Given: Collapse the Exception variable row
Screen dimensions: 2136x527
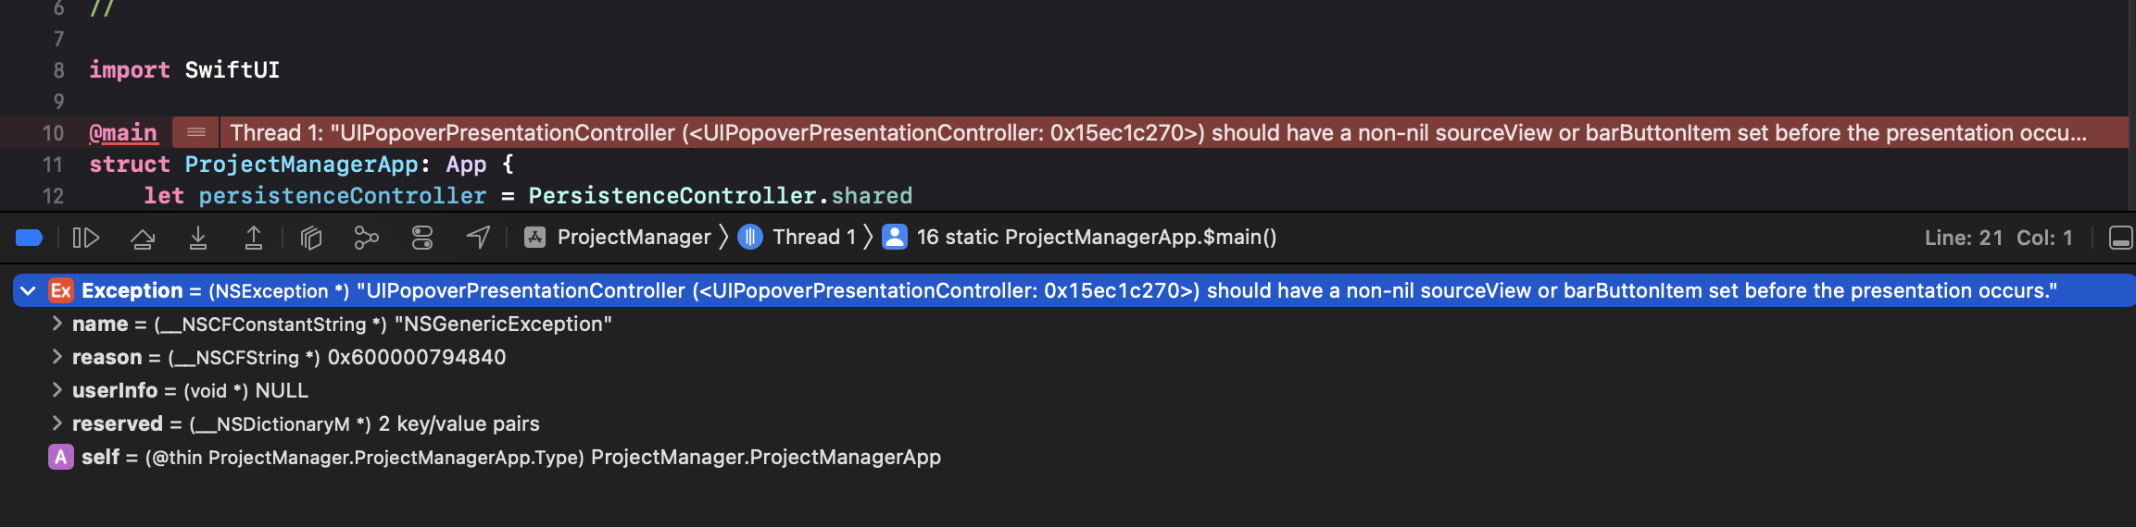Looking at the screenshot, I should (x=28, y=291).
